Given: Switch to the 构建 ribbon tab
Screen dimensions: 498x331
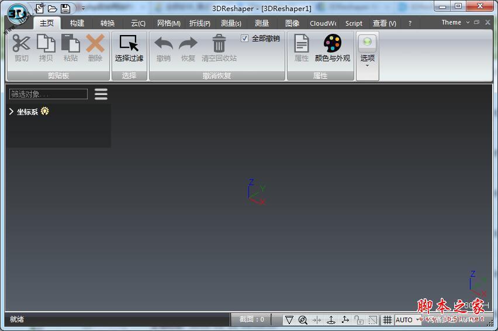Looking at the screenshot, I should (x=77, y=23).
